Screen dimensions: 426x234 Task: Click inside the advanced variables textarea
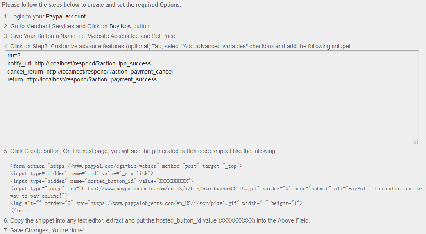coord(212,97)
